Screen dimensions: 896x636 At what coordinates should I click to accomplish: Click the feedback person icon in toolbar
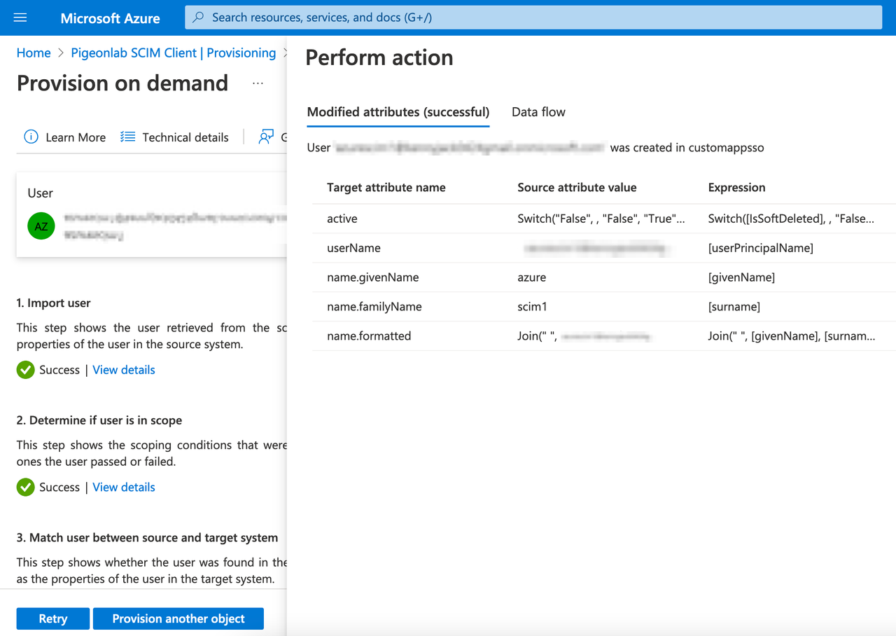point(266,137)
